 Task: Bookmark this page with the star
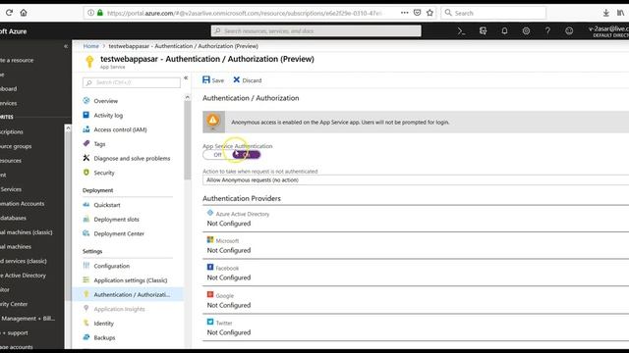point(430,13)
